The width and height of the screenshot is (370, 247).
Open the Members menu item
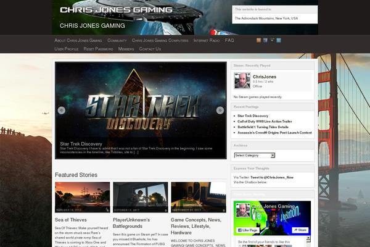(126, 49)
